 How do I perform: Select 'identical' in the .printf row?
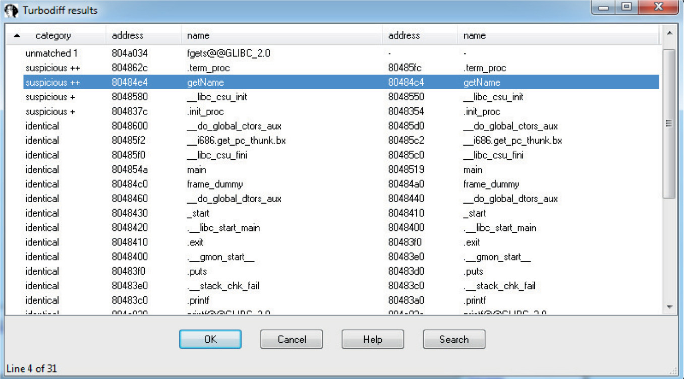pyautogui.click(x=42, y=301)
